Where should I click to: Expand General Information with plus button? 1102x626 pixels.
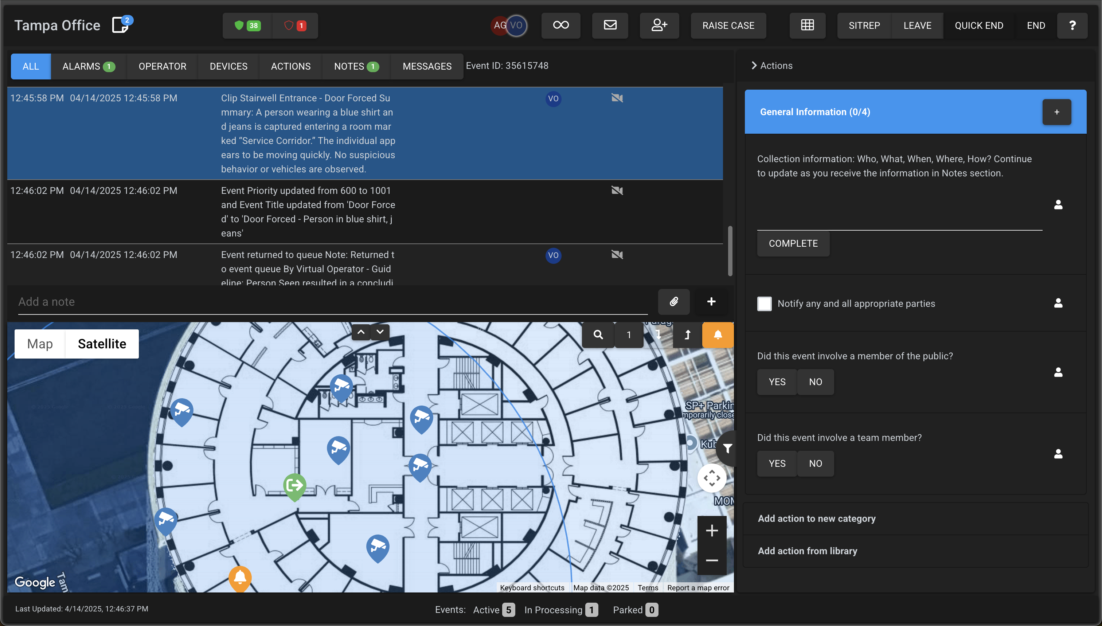pos(1056,112)
